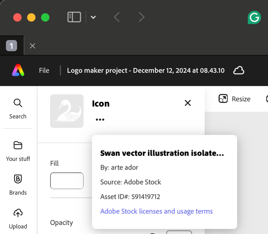The height and width of the screenshot is (234, 268).
Task: Close the tab with the X icon
Action: (x=32, y=46)
